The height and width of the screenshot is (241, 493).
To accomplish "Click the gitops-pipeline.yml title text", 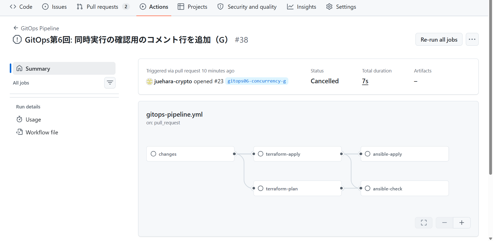I will [x=174, y=114].
